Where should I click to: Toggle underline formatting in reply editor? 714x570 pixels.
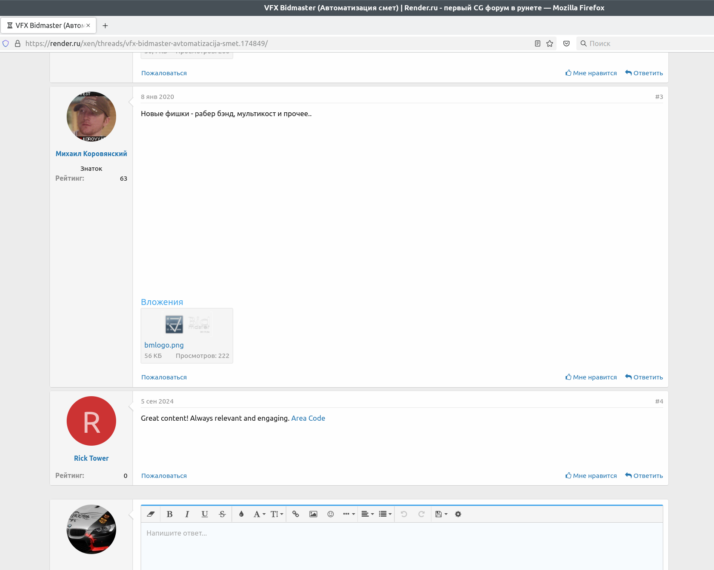[x=205, y=514]
